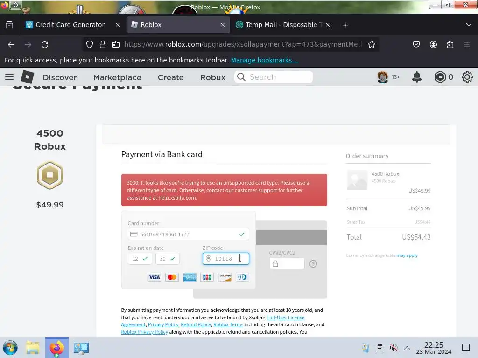Click the Diners Club logo
Viewport: 478px width, 358px height.
point(242,277)
